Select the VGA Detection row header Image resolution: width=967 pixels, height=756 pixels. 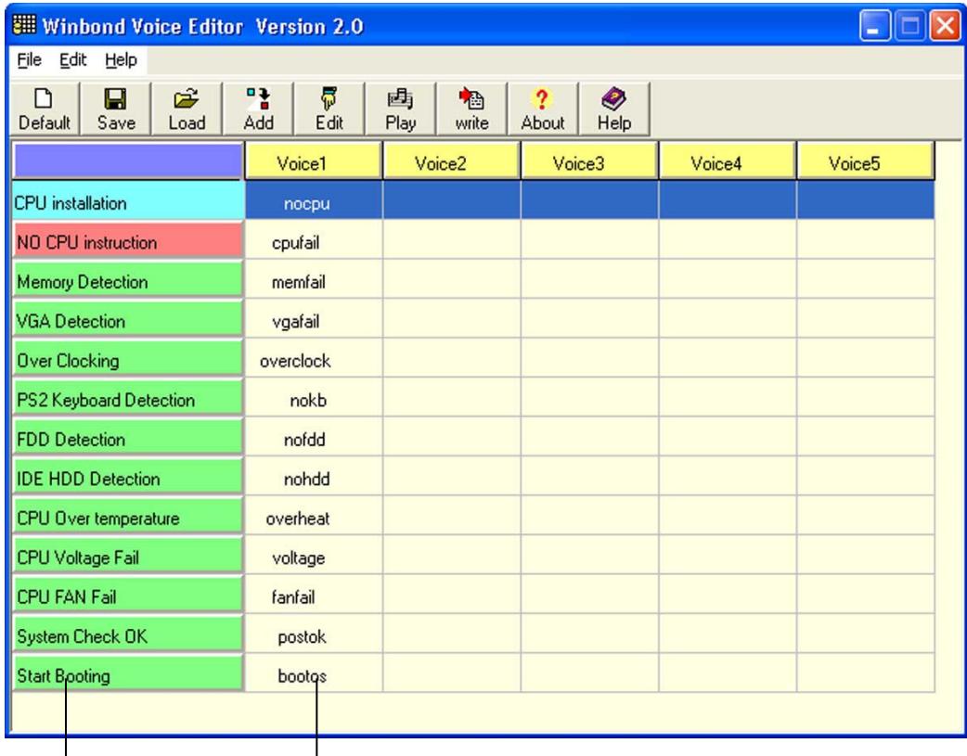click(x=128, y=319)
